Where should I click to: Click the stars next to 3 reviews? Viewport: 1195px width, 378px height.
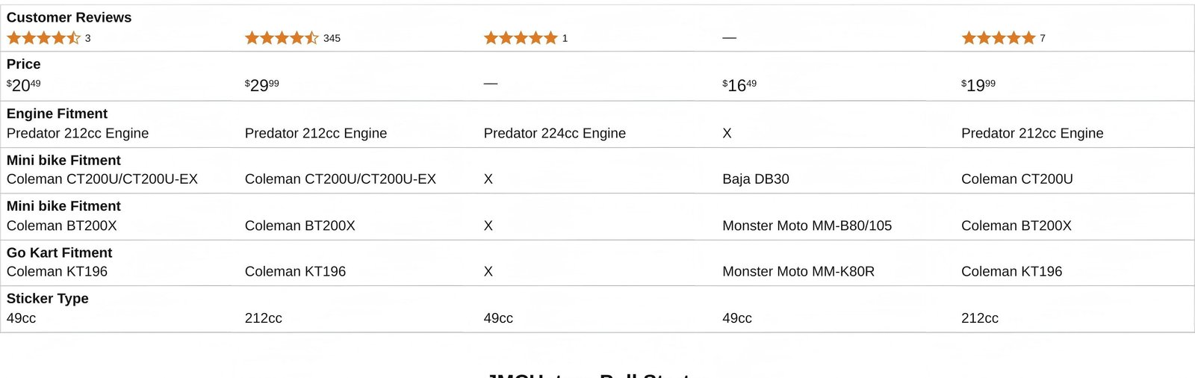tap(43, 38)
